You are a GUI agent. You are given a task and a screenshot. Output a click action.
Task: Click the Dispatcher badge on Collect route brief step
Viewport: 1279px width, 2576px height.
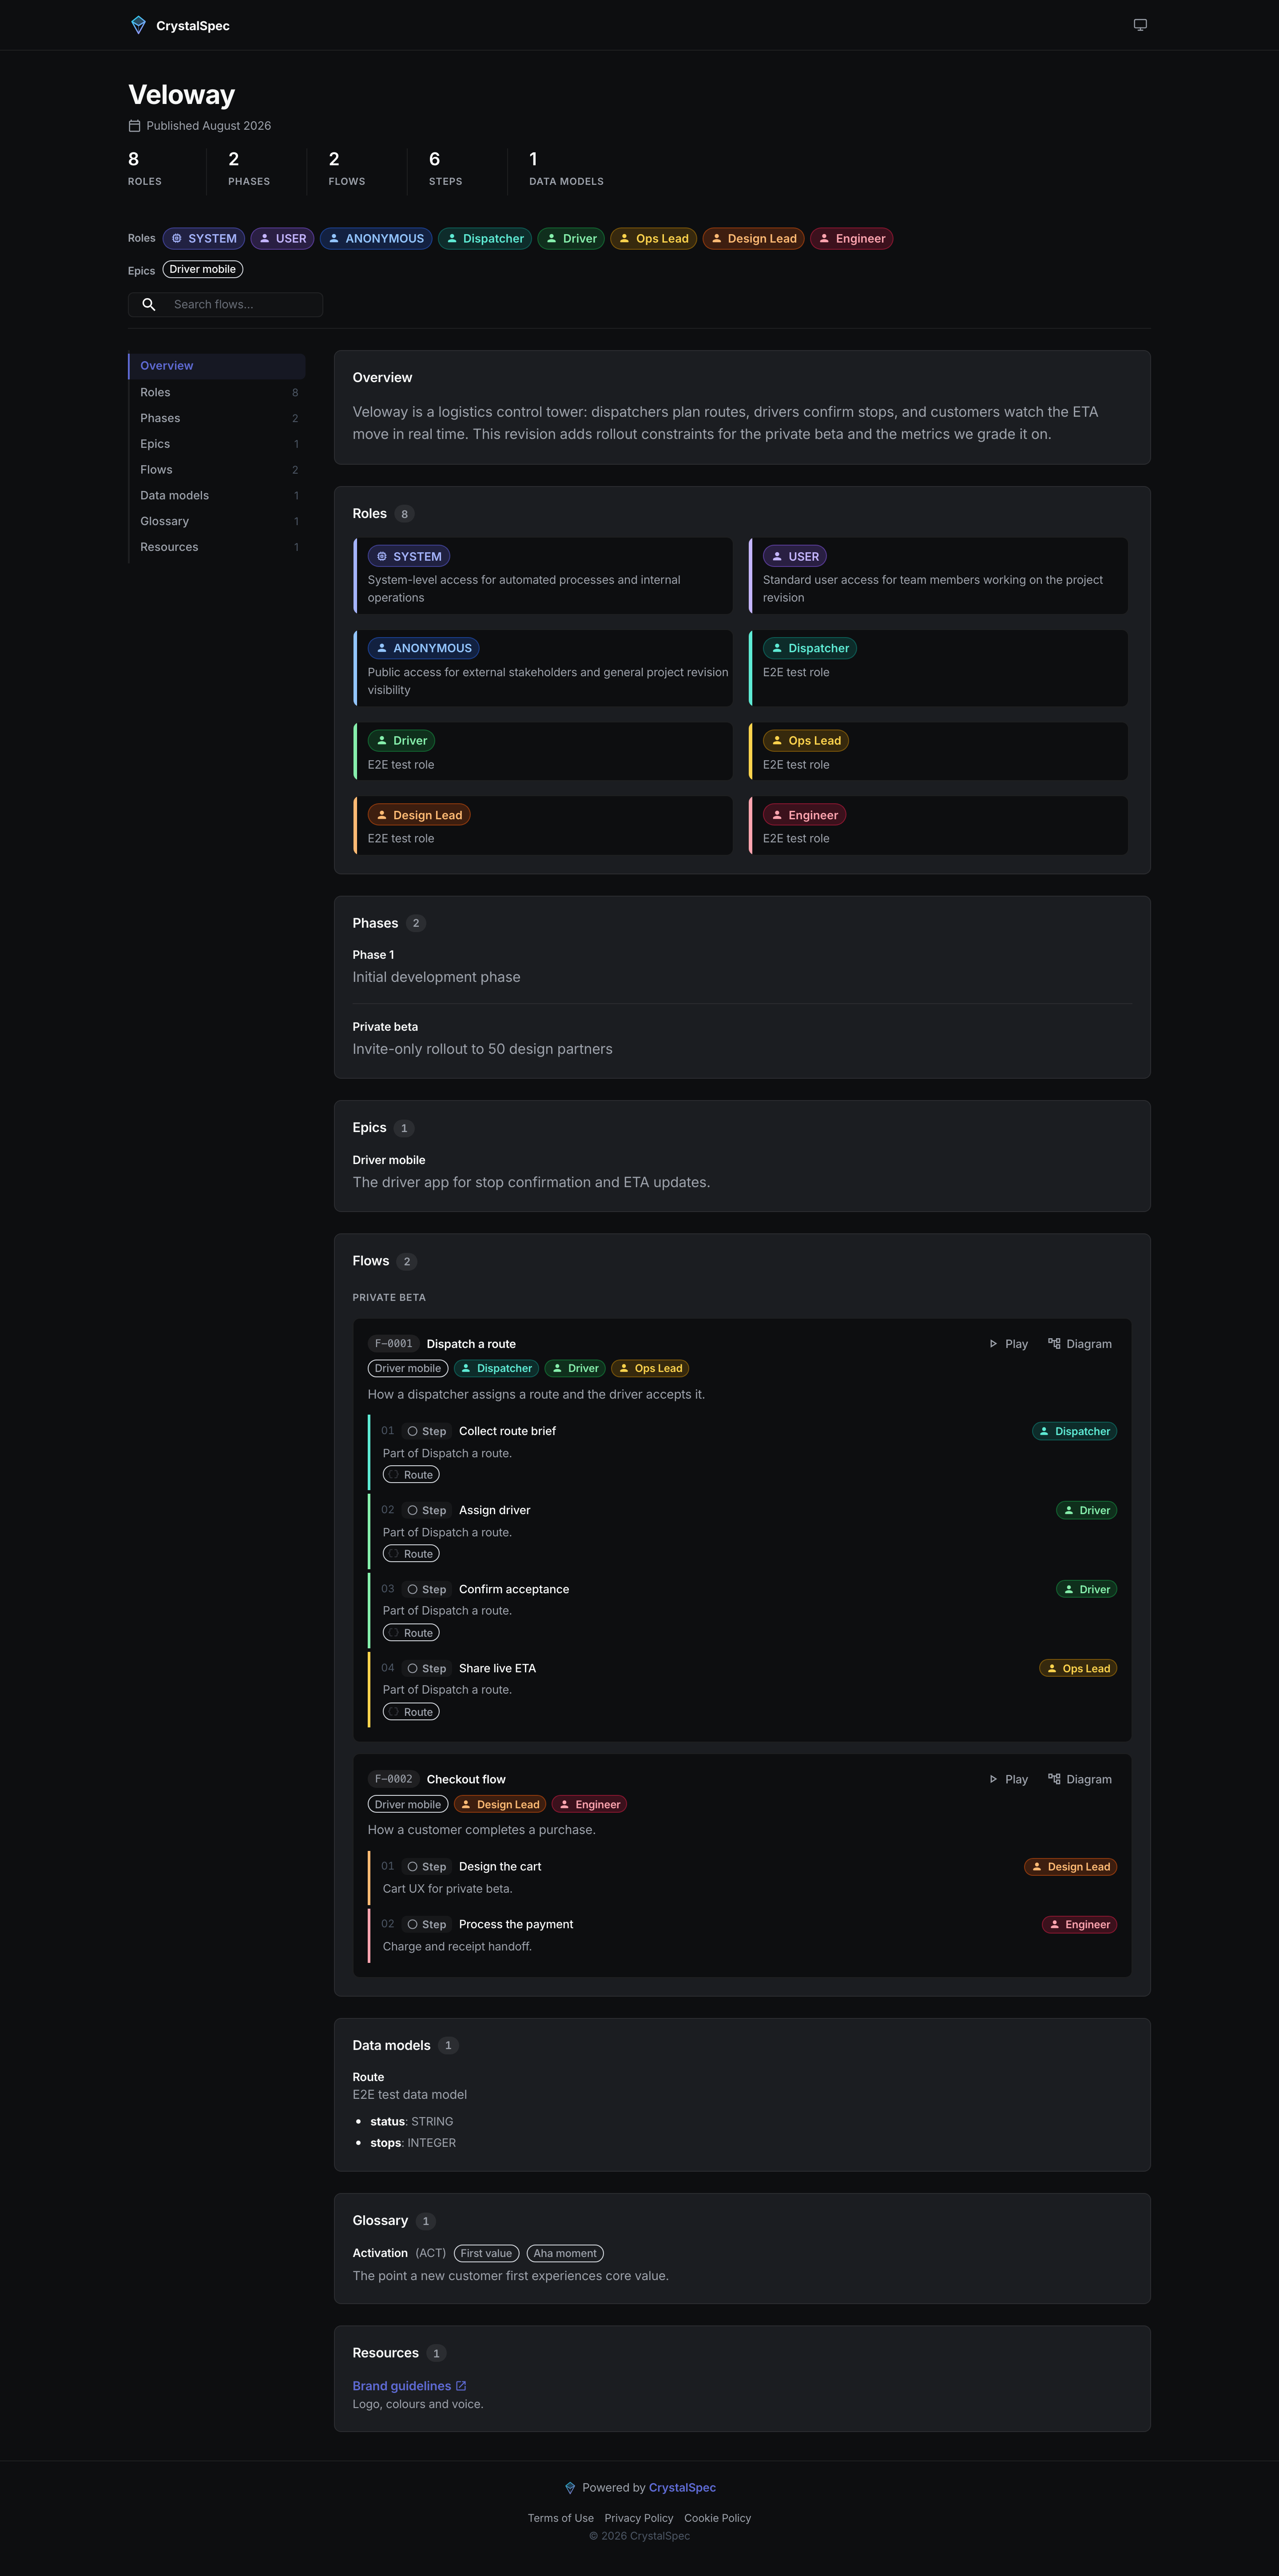[1074, 1431]
